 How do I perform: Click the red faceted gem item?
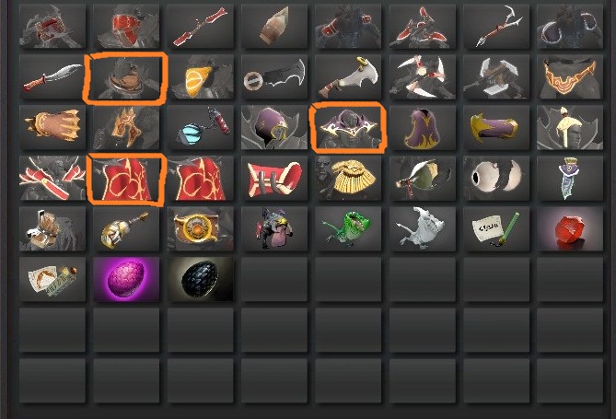tap(570, 228)
